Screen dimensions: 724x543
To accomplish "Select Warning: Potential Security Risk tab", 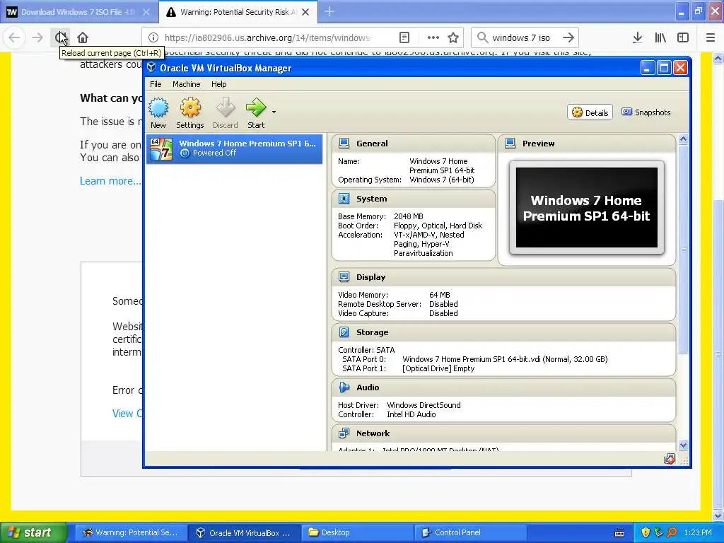I will pyautogui.click(x=238, y=12).
